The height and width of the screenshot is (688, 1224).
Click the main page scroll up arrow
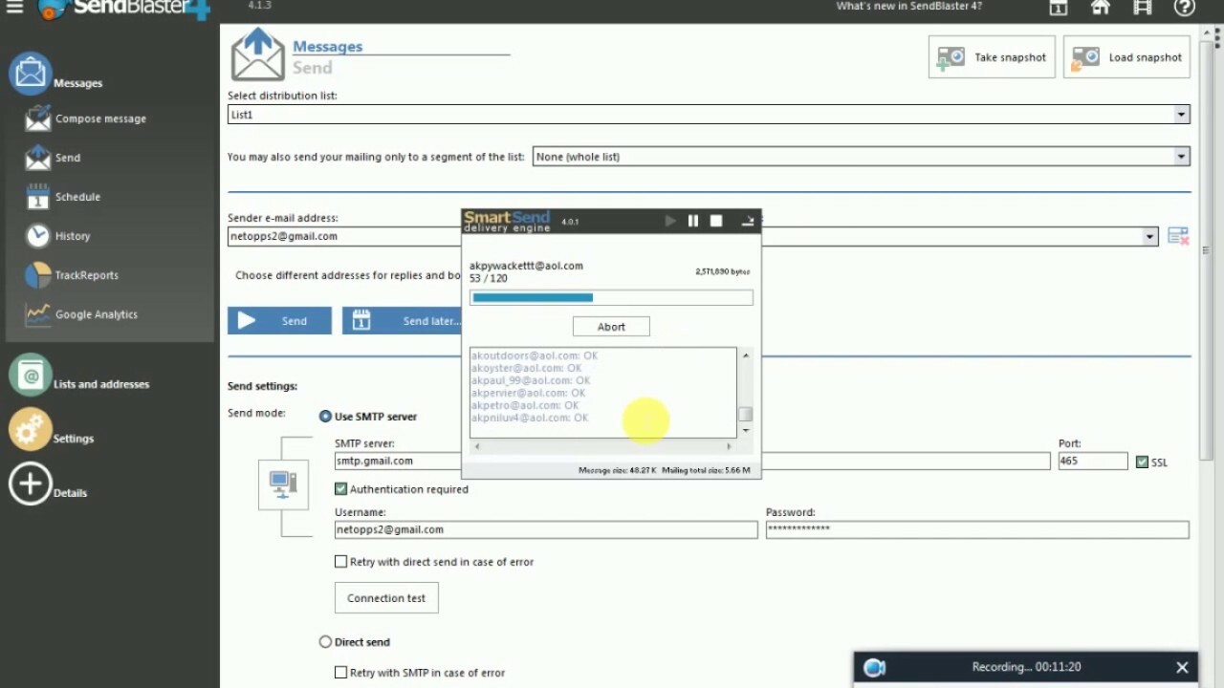click(1208, 34)
